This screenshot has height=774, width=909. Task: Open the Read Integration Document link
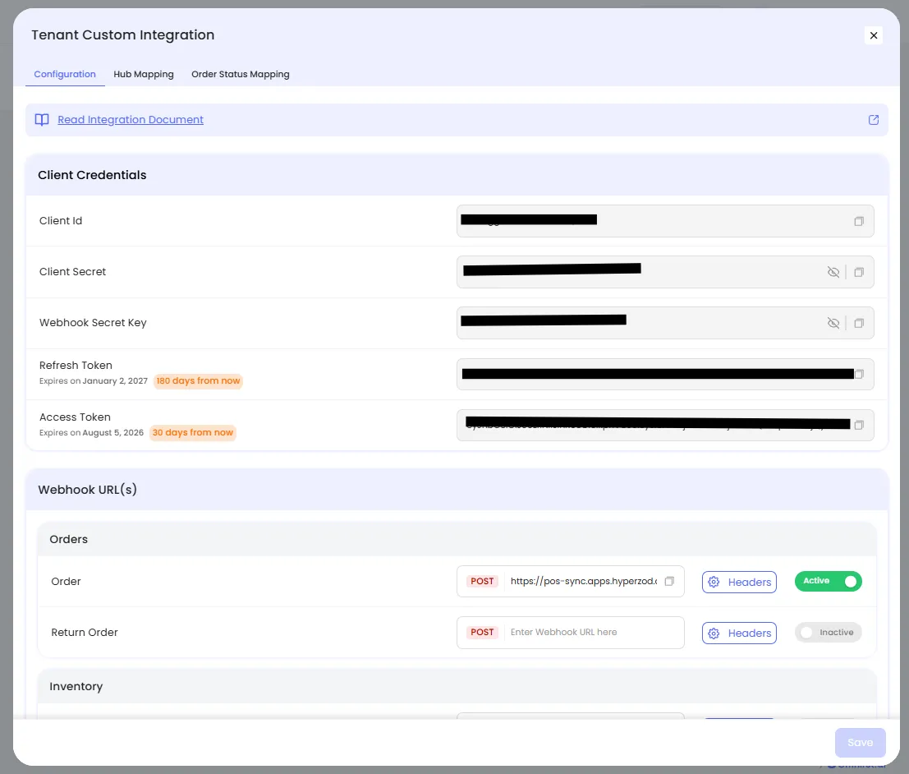(x=131, y=119)
